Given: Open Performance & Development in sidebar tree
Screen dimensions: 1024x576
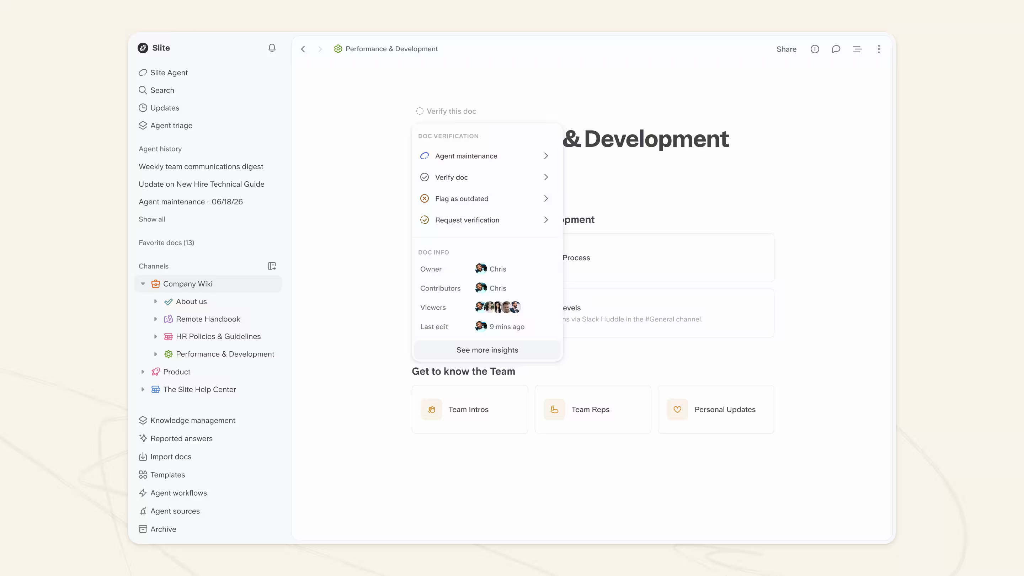Looking at the screenshot, I should 225,354.
